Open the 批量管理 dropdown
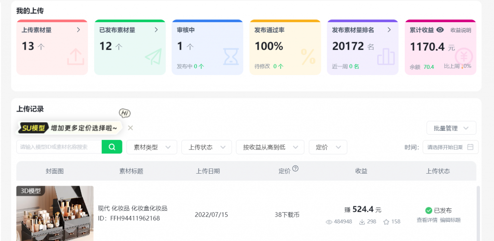494x241 pixels. 451,128
